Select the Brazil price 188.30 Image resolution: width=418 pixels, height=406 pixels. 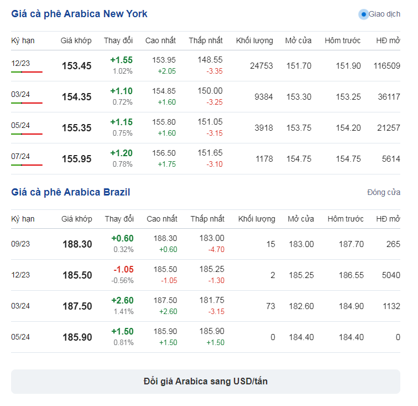(x=77, y=244)
